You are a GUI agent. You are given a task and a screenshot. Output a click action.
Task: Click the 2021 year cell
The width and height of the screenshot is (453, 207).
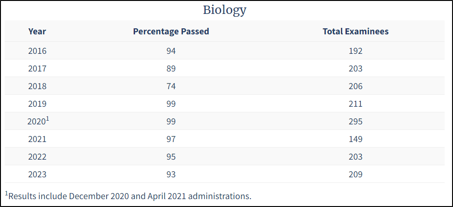[x=37, y=139]
